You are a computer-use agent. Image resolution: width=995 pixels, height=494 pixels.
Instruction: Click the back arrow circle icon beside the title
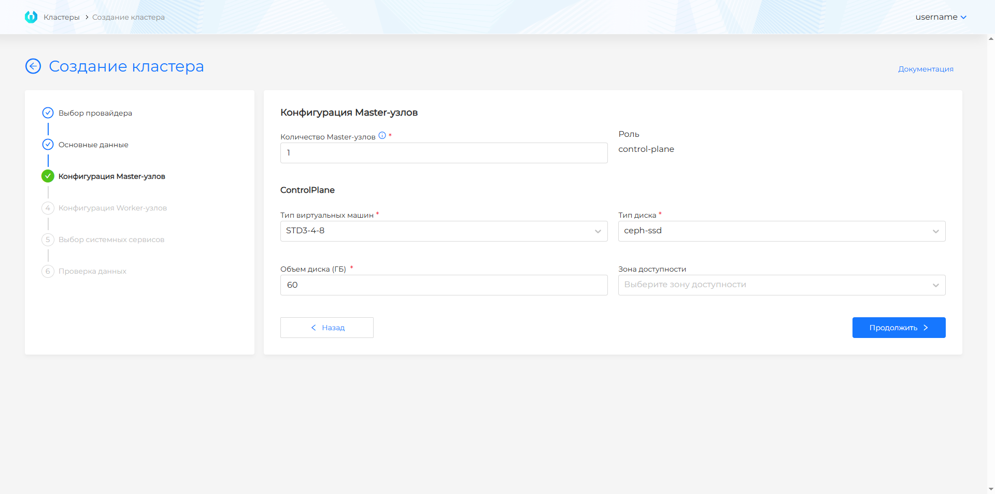(33, 66)
